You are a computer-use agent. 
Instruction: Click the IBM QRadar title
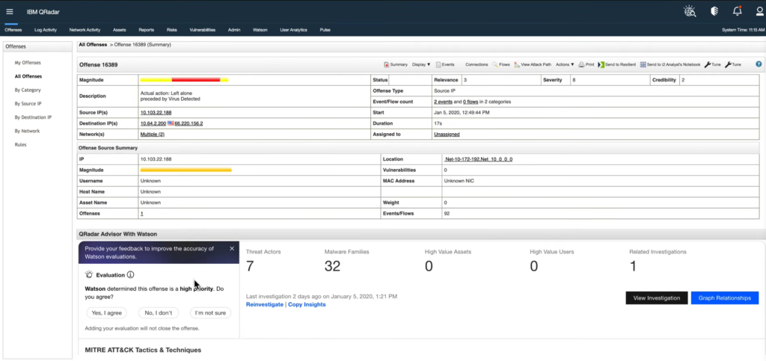click(x=43, y=12)
